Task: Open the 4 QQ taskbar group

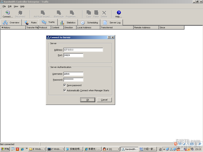Action: (x=111, y=149)
